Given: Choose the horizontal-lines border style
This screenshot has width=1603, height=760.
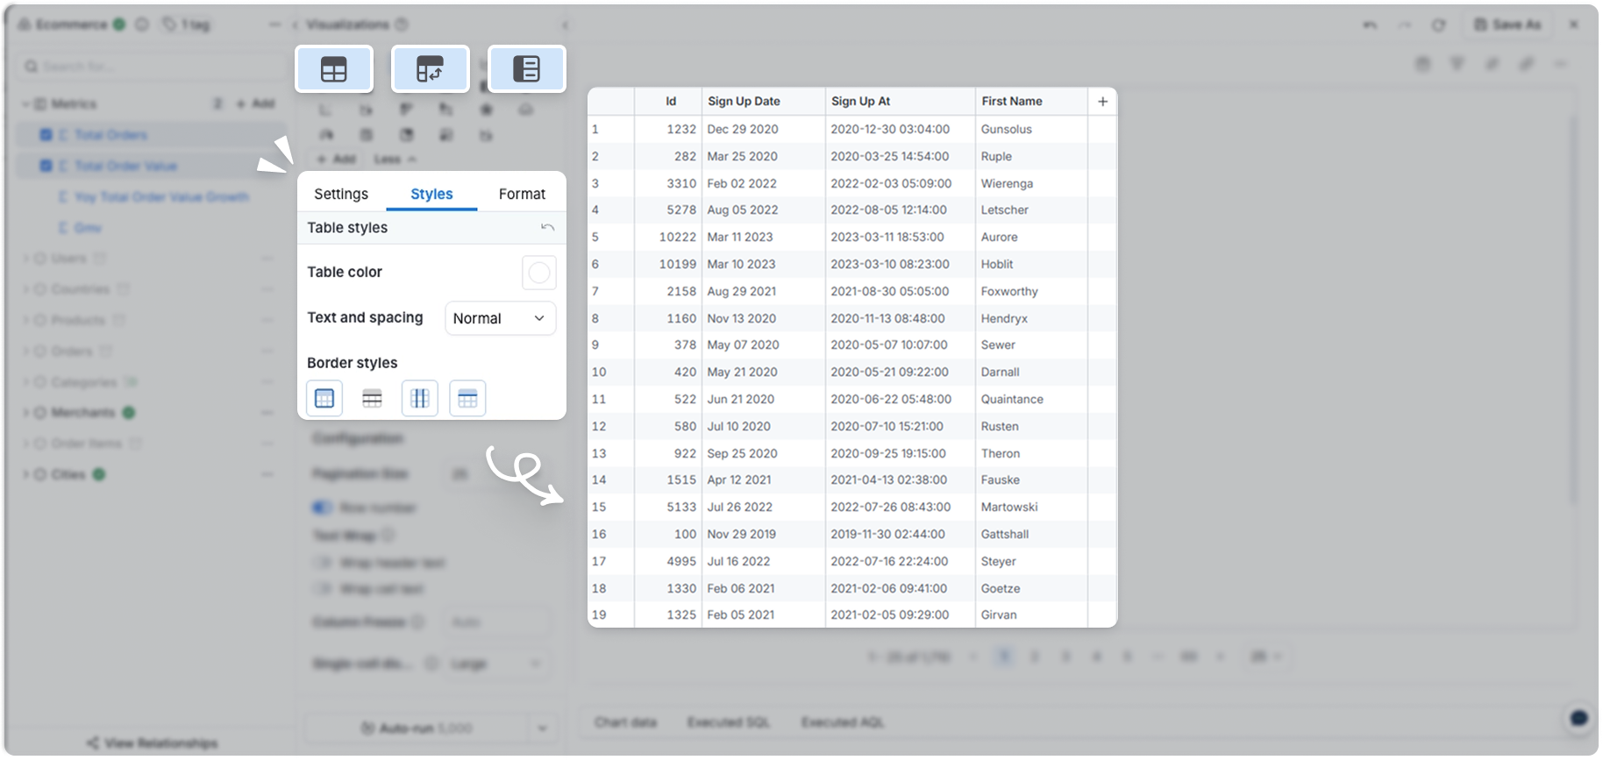Looking at the screenshot, I should click(x=372, y=399).
